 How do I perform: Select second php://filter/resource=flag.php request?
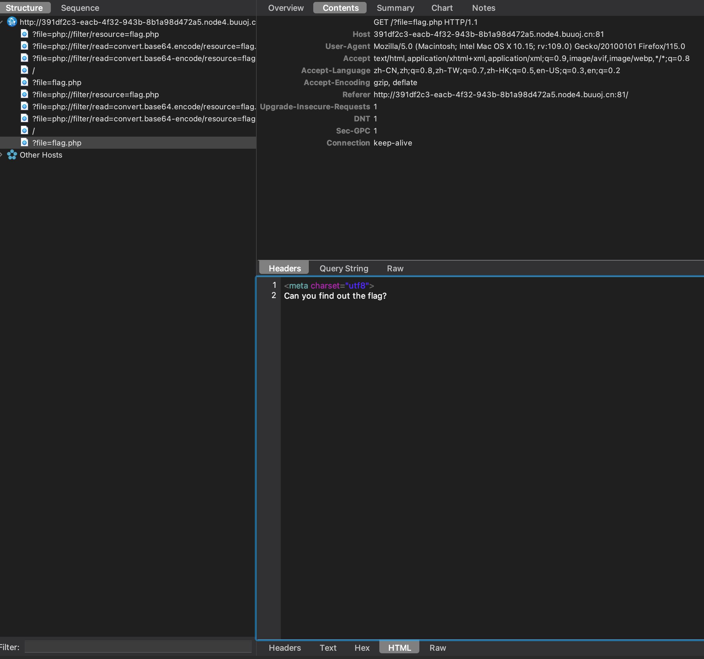tap(96, 95)
